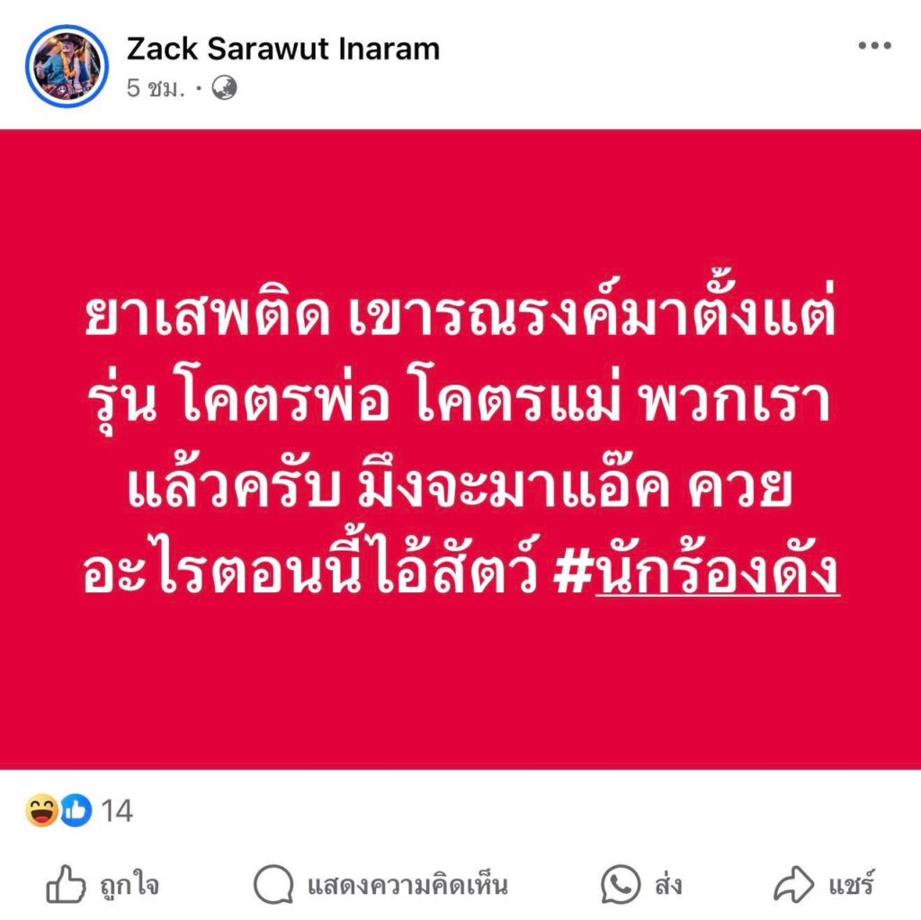Select the ส่ง send label
The width and height of the screenshot is (921, 920).
[x=668, y=885]
